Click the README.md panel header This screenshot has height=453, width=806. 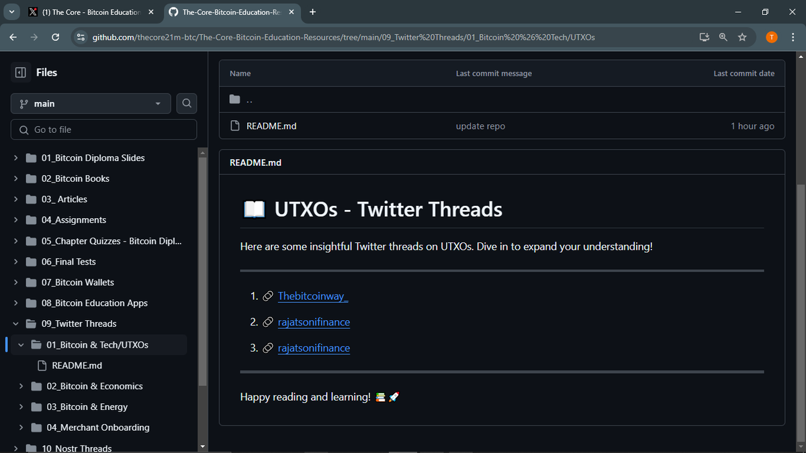(255, 163)
